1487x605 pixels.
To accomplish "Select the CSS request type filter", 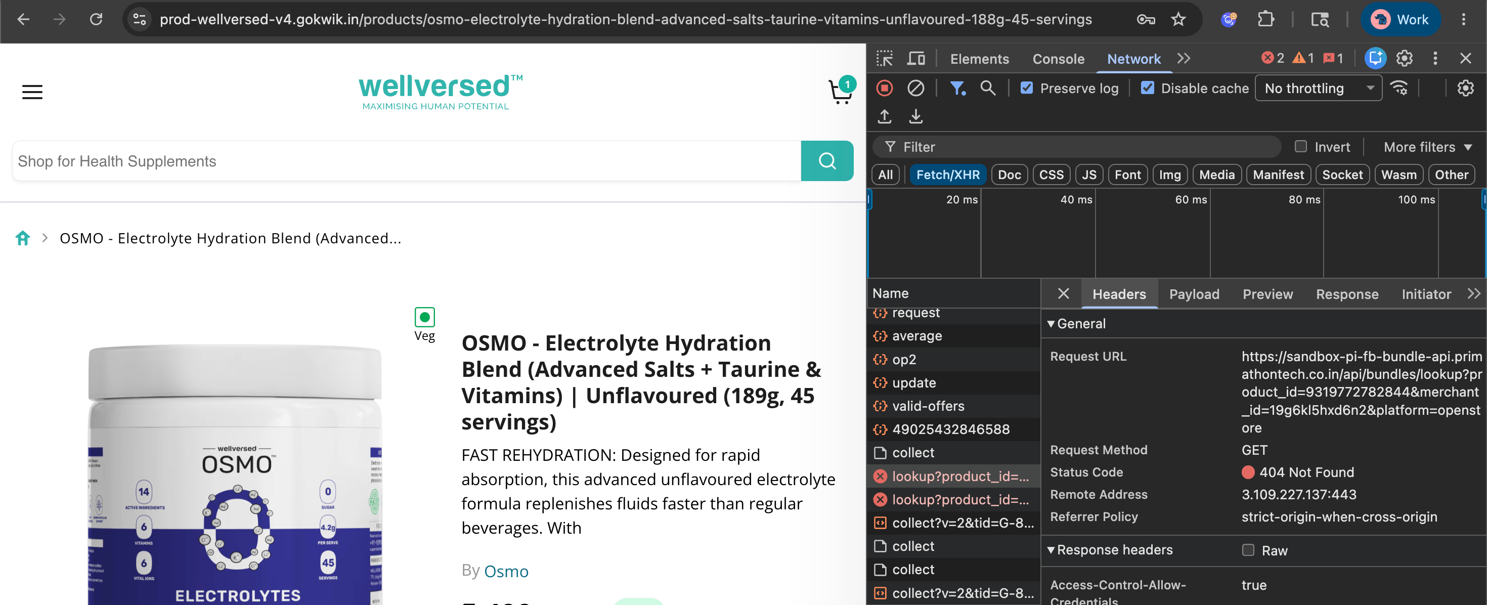I will click(1051, 175).
